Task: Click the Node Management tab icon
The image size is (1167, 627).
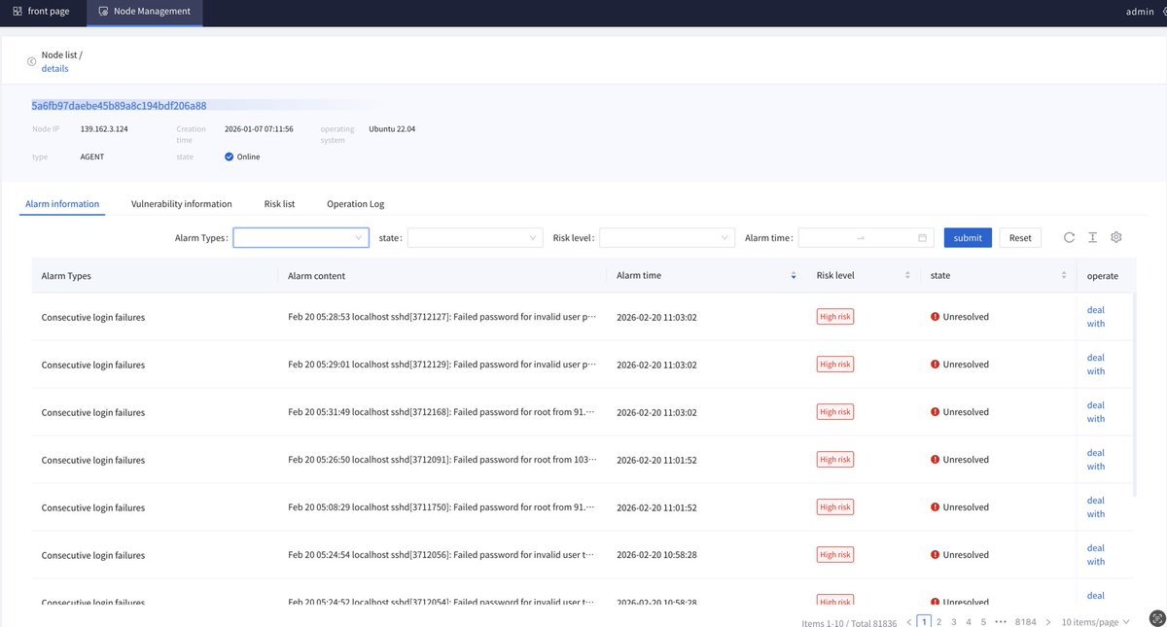Action: click(x=102, y=13)
